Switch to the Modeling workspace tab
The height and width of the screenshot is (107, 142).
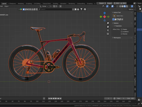pyautogui.click(x=21, y=4)
